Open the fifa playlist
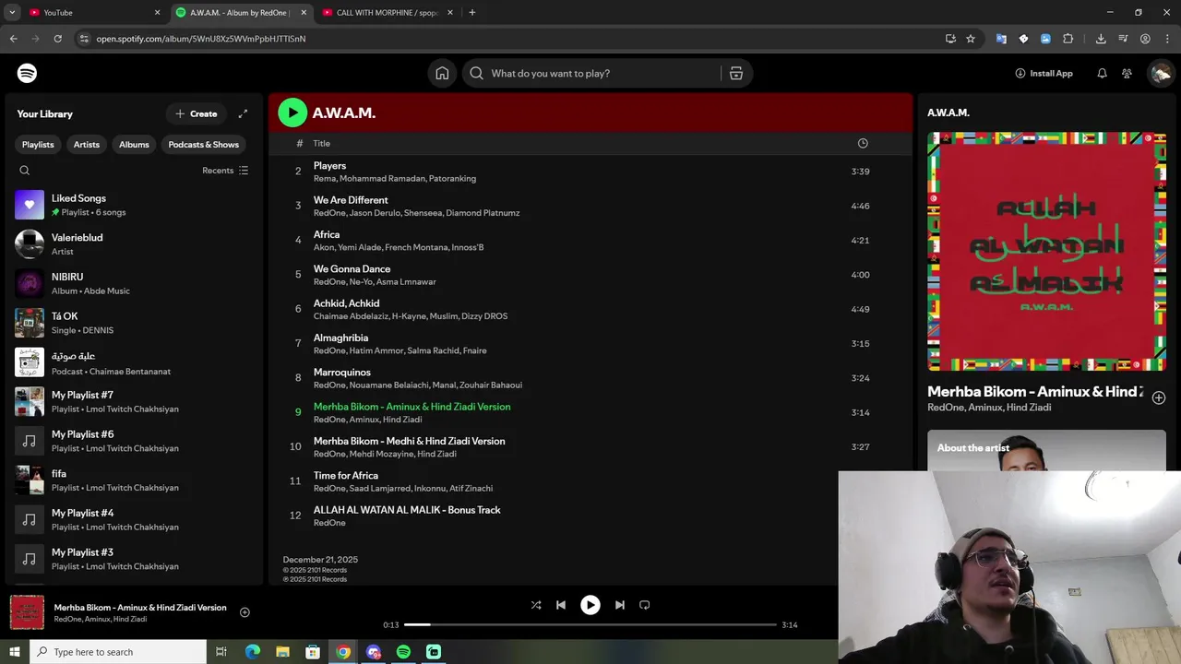The height and width of the screenshot is (664, 1181). coord(134,480)
